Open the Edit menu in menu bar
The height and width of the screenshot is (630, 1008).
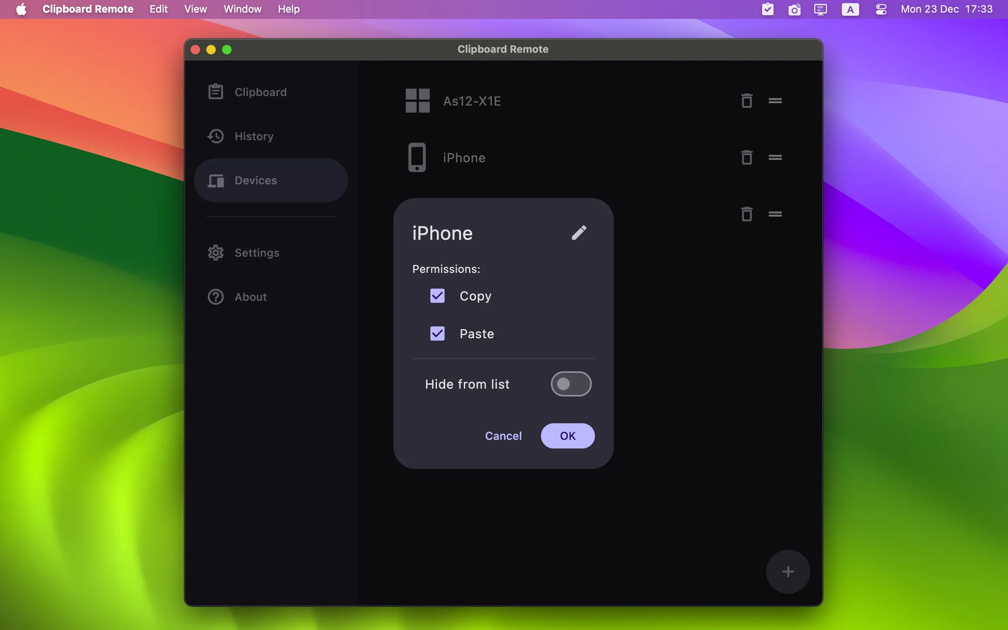point(158,9)
